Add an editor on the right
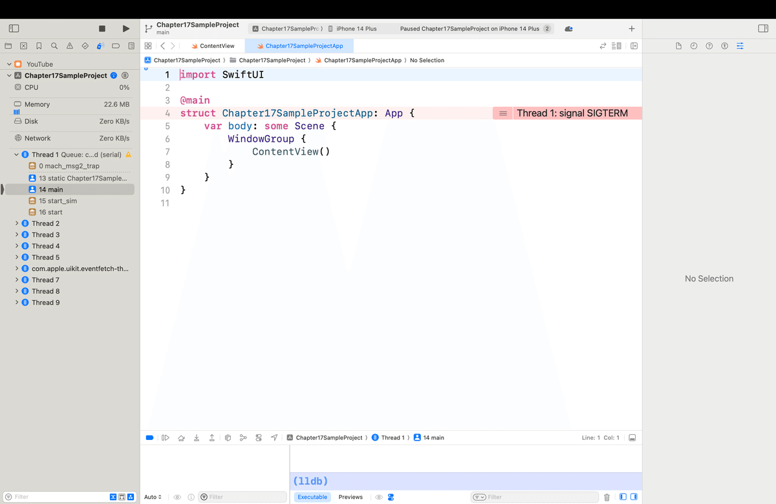 click(x=634, y=46)
